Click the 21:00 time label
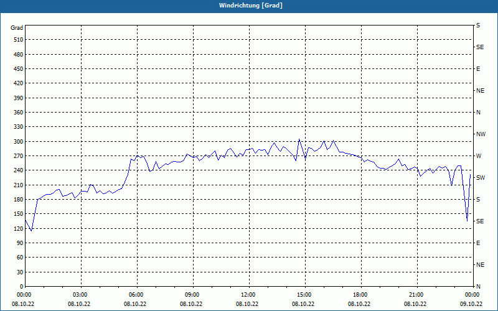 (x=416, y=295)
